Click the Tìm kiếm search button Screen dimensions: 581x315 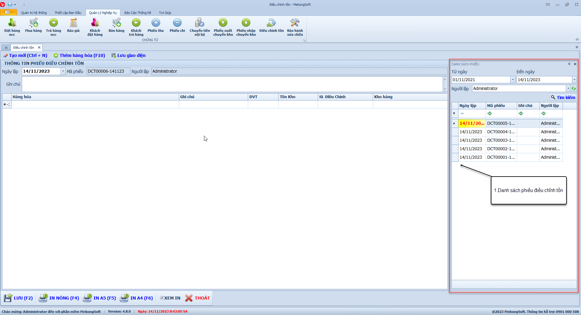[x=563, y=97]
